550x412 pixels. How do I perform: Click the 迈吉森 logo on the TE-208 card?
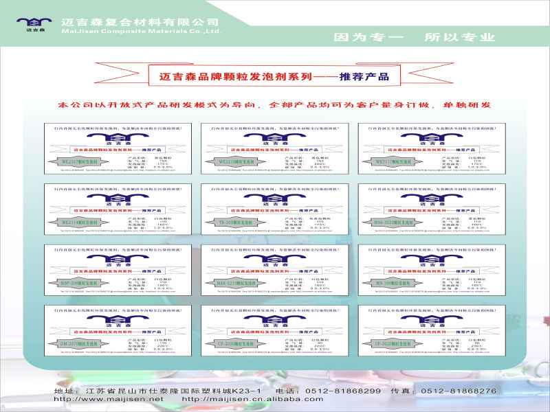click(x=276, y=200)
